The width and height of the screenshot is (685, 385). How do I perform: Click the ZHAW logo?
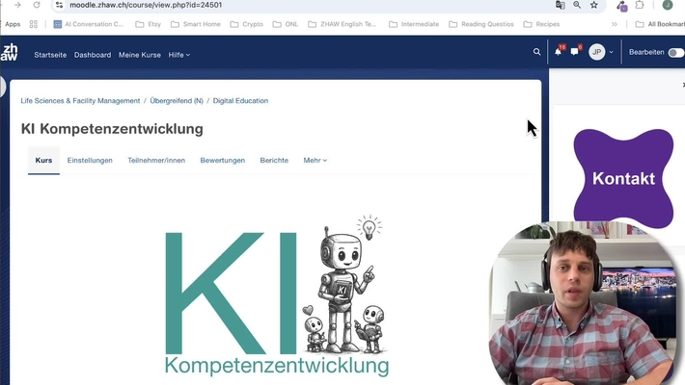pos(10,53)
